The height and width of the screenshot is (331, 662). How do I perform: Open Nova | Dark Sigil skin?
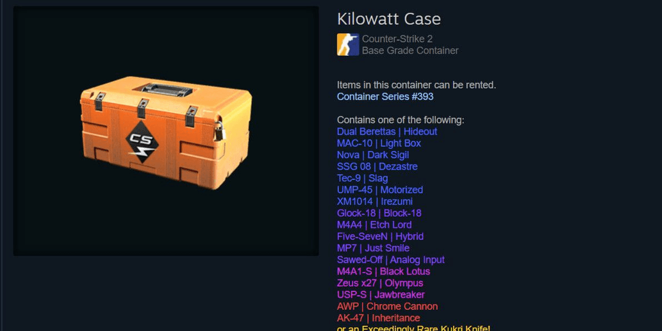pos(373,155)
